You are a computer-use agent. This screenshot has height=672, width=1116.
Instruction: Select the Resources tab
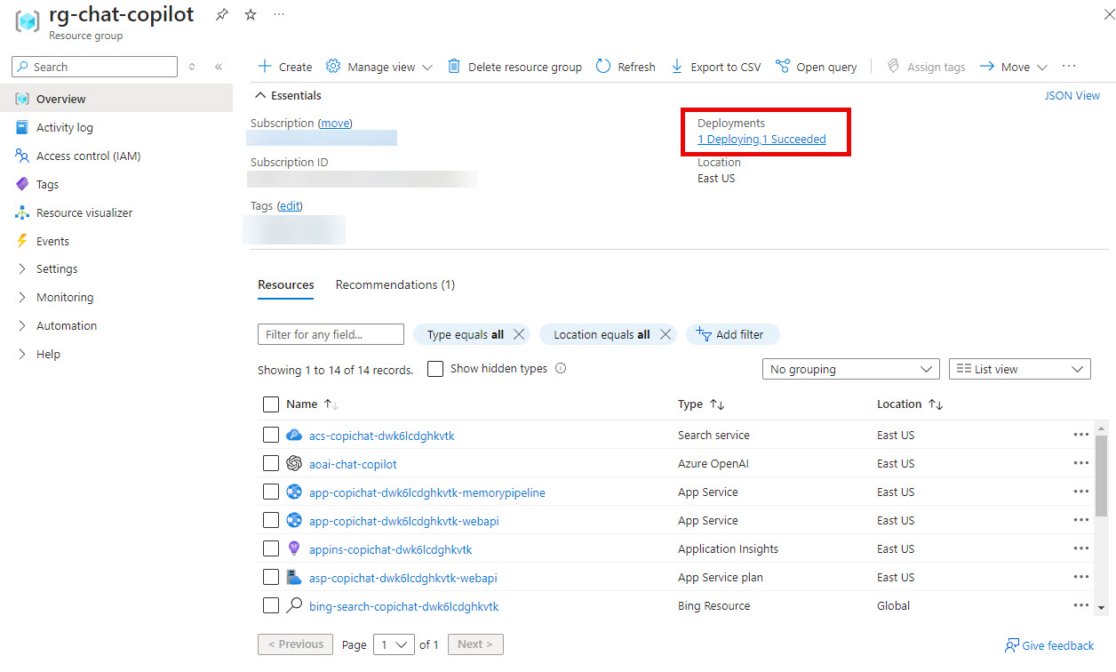tap(286, 284)
